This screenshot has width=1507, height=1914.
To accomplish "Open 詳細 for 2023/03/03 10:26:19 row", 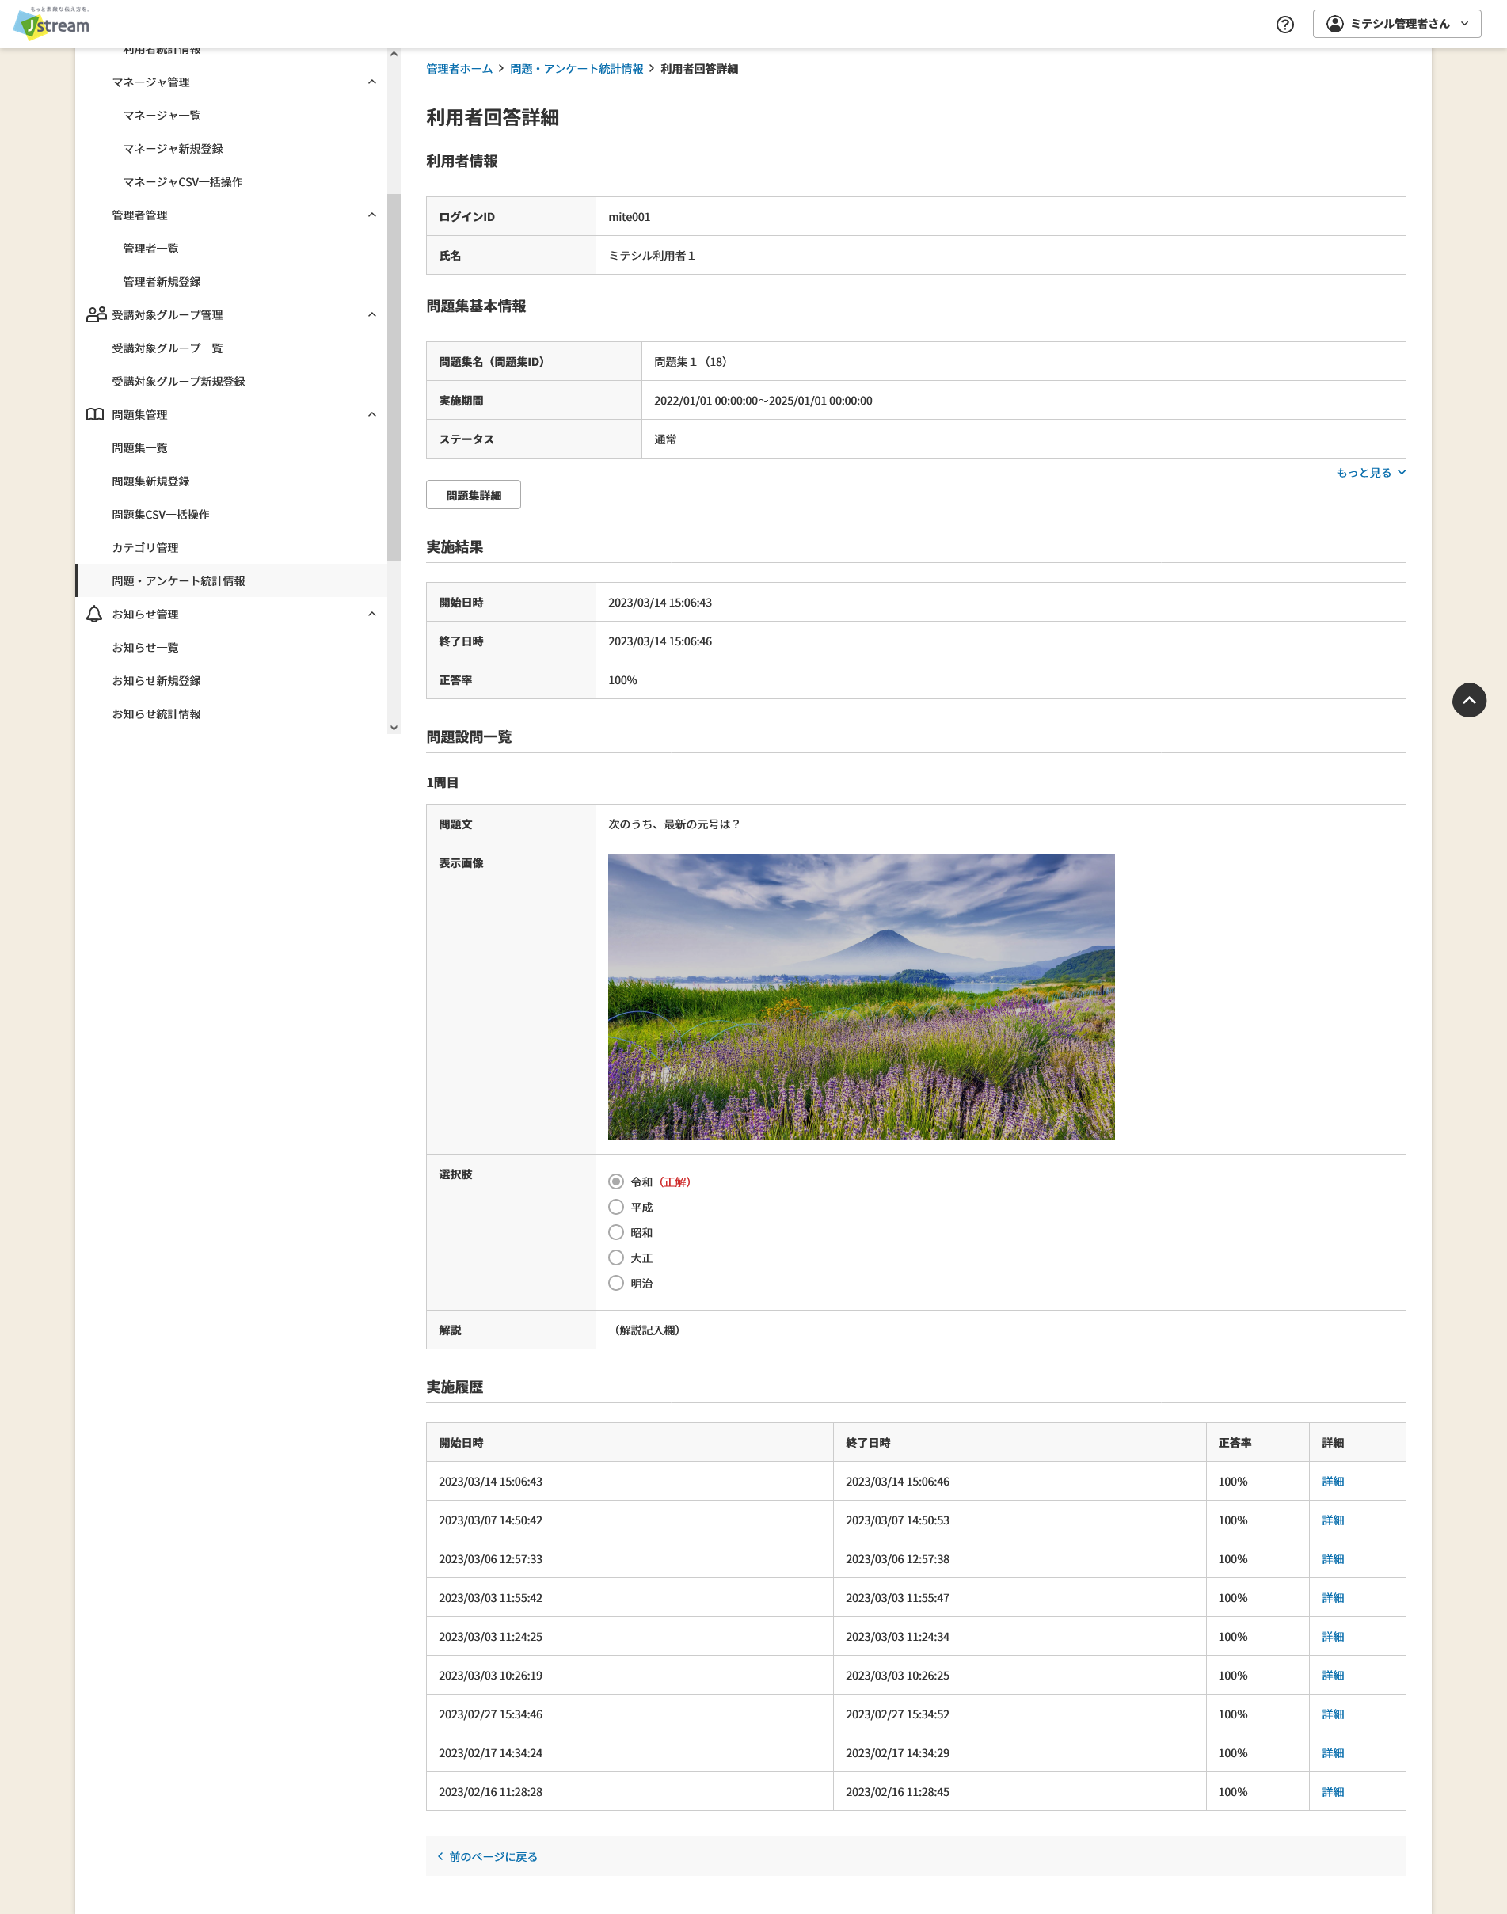I will (x=1332, y=1676).
